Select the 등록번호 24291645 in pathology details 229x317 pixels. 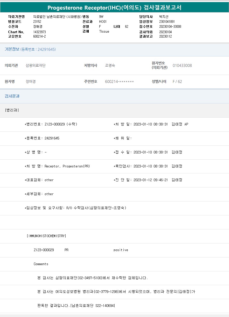52,138
